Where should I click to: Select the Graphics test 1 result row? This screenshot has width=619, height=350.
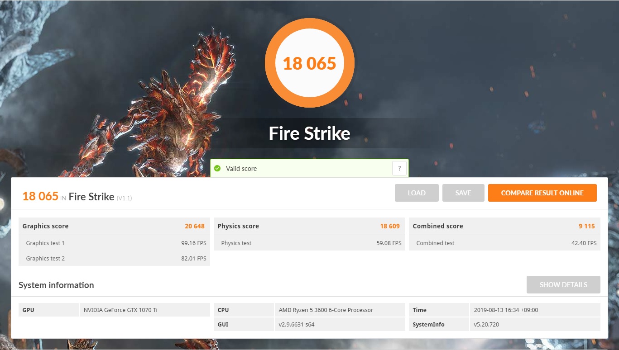[x=114, y=243]
